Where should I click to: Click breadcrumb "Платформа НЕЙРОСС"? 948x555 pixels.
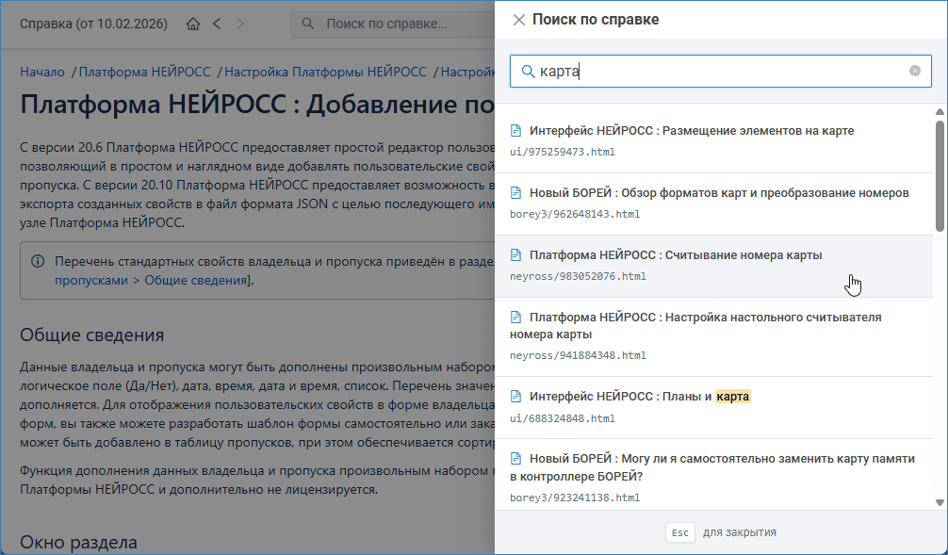[146, 72]
